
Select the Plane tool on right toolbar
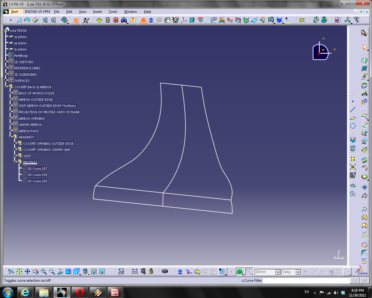353,118
